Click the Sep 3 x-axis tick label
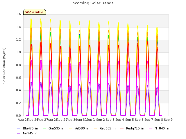 110,120
